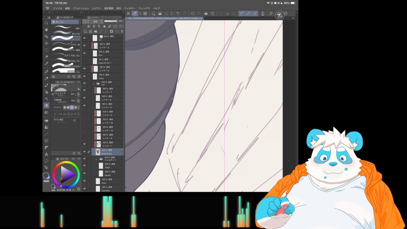Hide the Env layer
Viewport: 407px width, 229px height.
pos(84,54)
